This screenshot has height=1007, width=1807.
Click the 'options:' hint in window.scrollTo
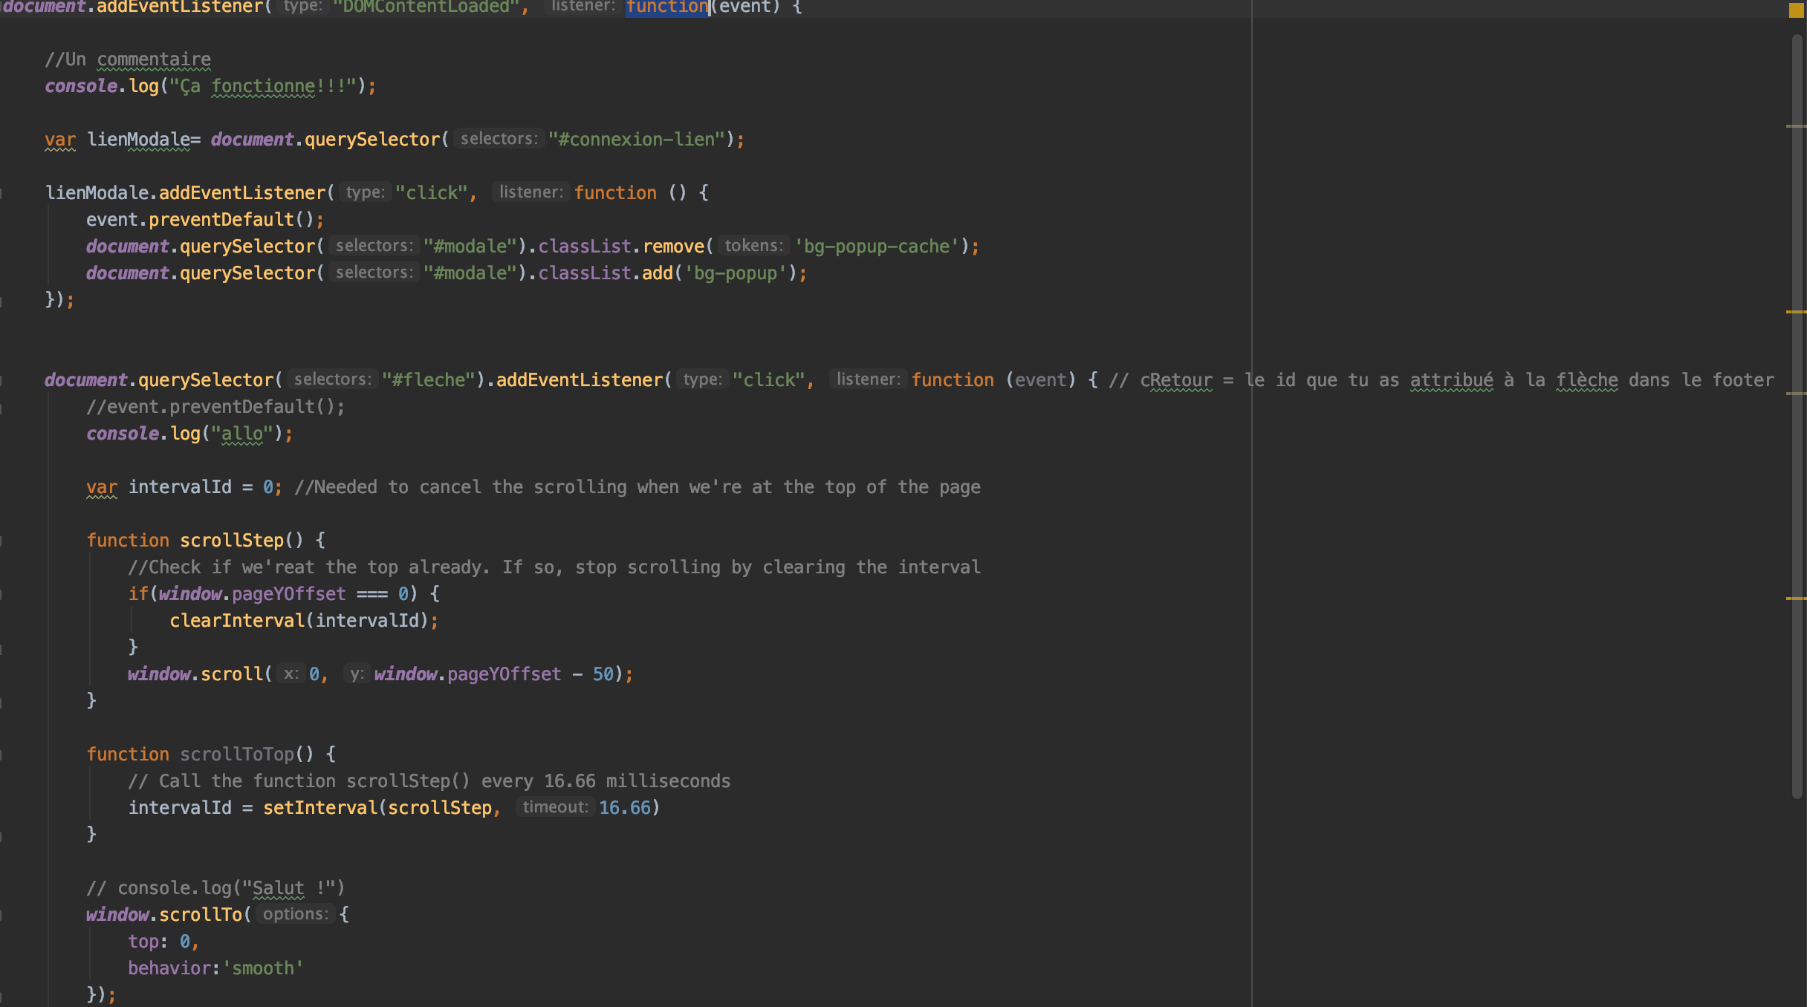(295, 914)
